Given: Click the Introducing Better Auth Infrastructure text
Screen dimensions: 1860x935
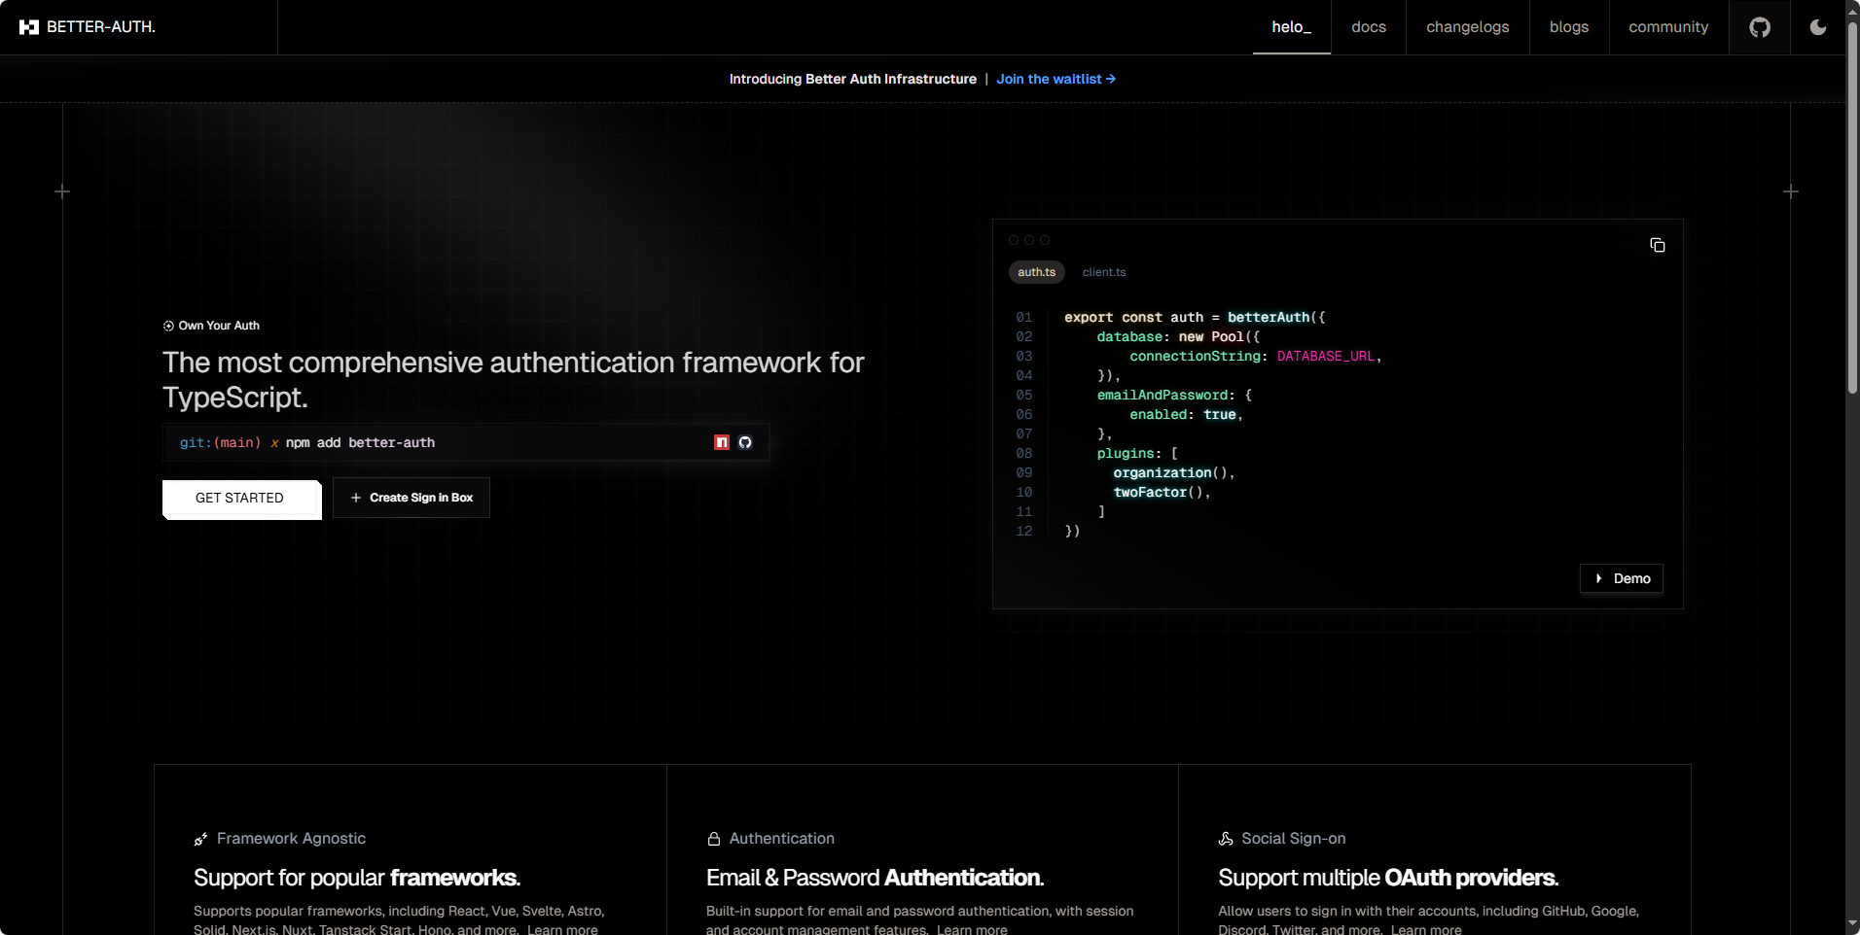Looking at the screenshot, I should [x=853, y=79].
